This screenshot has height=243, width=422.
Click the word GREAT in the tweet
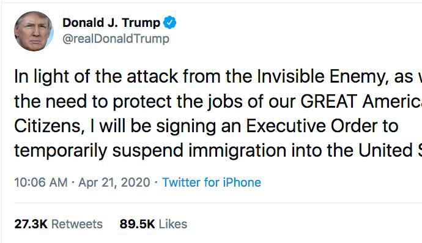coord(329,102)
